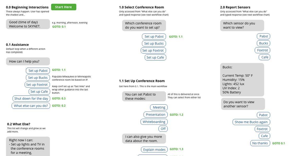Click the How can I help you? bubble
This screenshot has height=156, width=298.
28,61
